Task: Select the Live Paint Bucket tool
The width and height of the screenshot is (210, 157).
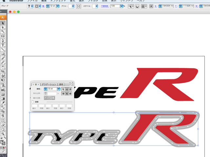Action: tap(3, 111)
